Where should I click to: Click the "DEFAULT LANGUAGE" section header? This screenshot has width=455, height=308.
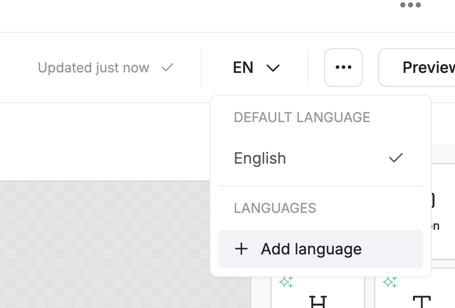click(x=302, y=117)
